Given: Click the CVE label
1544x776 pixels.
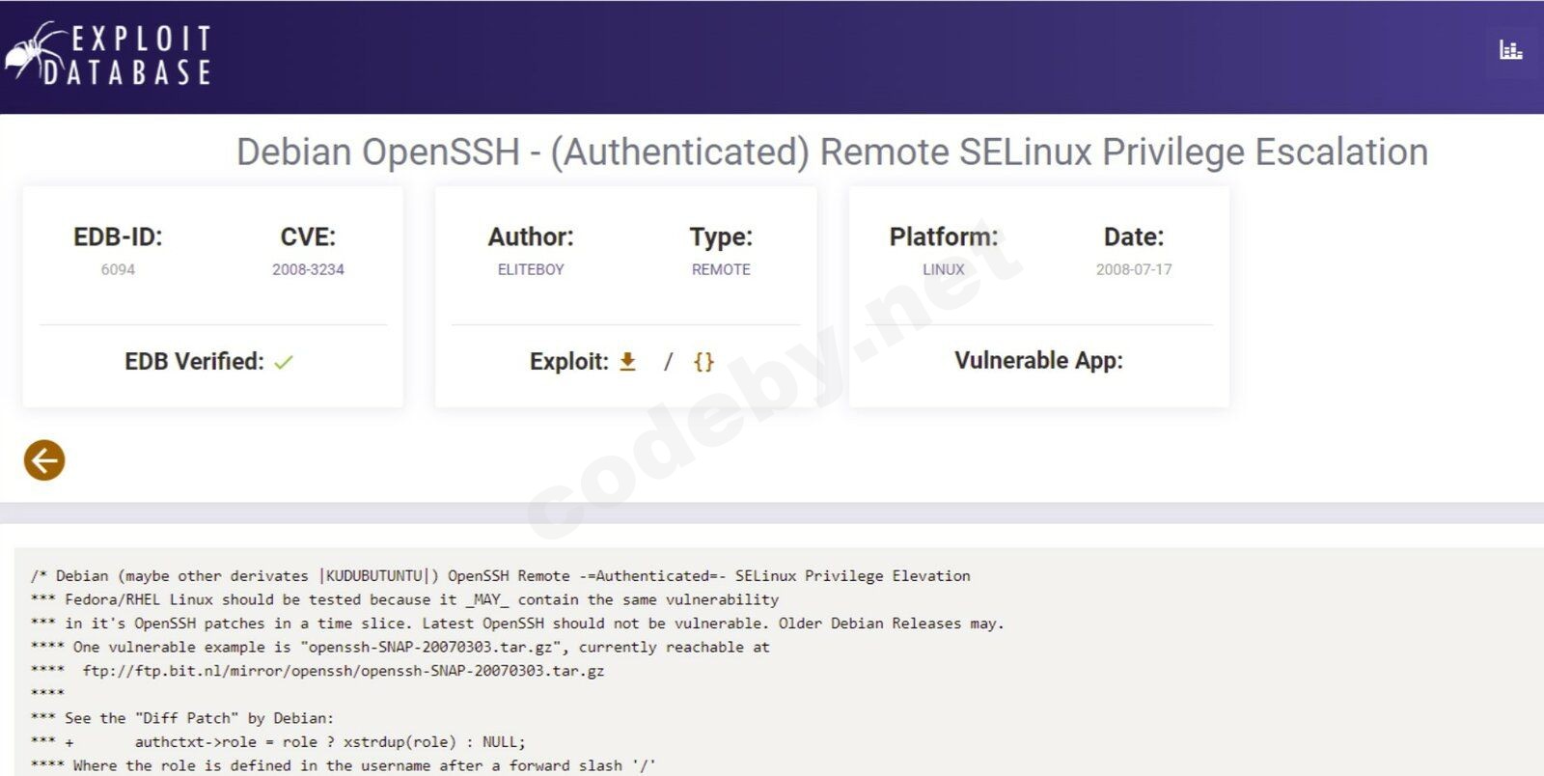Looking at the screenshot, I should pyautogui.click(x=308, y=236).
